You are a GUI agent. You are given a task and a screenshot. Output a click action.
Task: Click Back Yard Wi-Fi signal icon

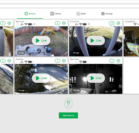pyautogui.click(x=26, y=24)
